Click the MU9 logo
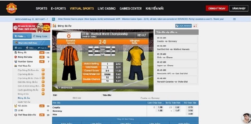This screenshot has width=251, height=124. tap(12, 8)
